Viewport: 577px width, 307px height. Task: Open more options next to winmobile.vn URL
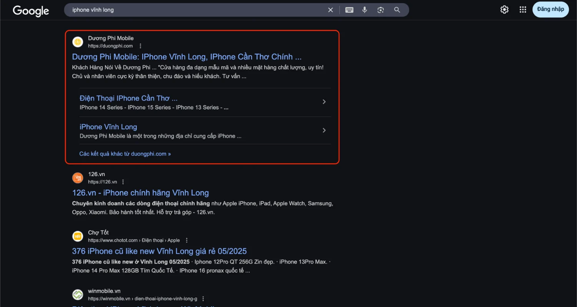click(x=203, y=299)
